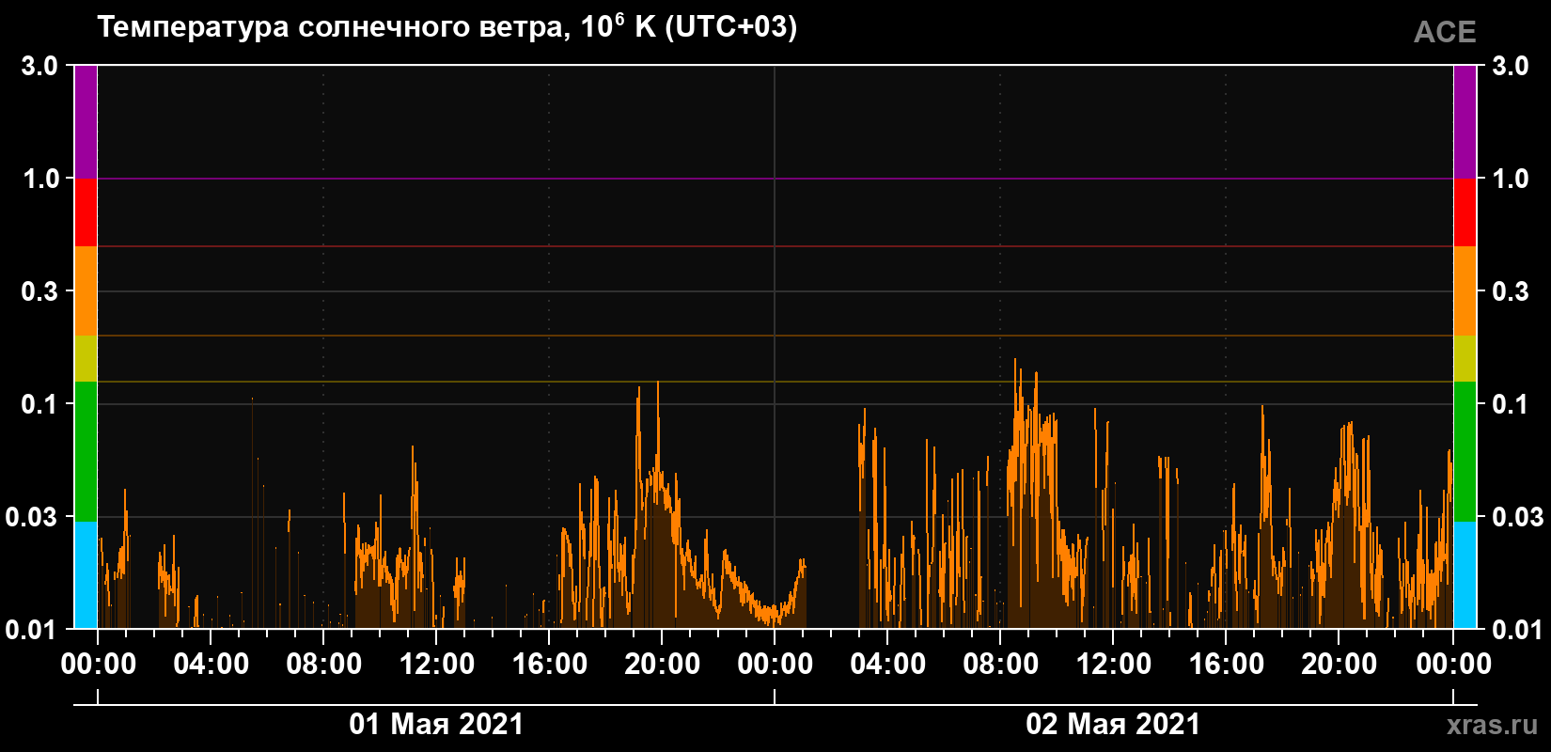This screenshot has width=1551, height=752.
Task: Click the yellow color band on left scale
Action: click(86, 359)
